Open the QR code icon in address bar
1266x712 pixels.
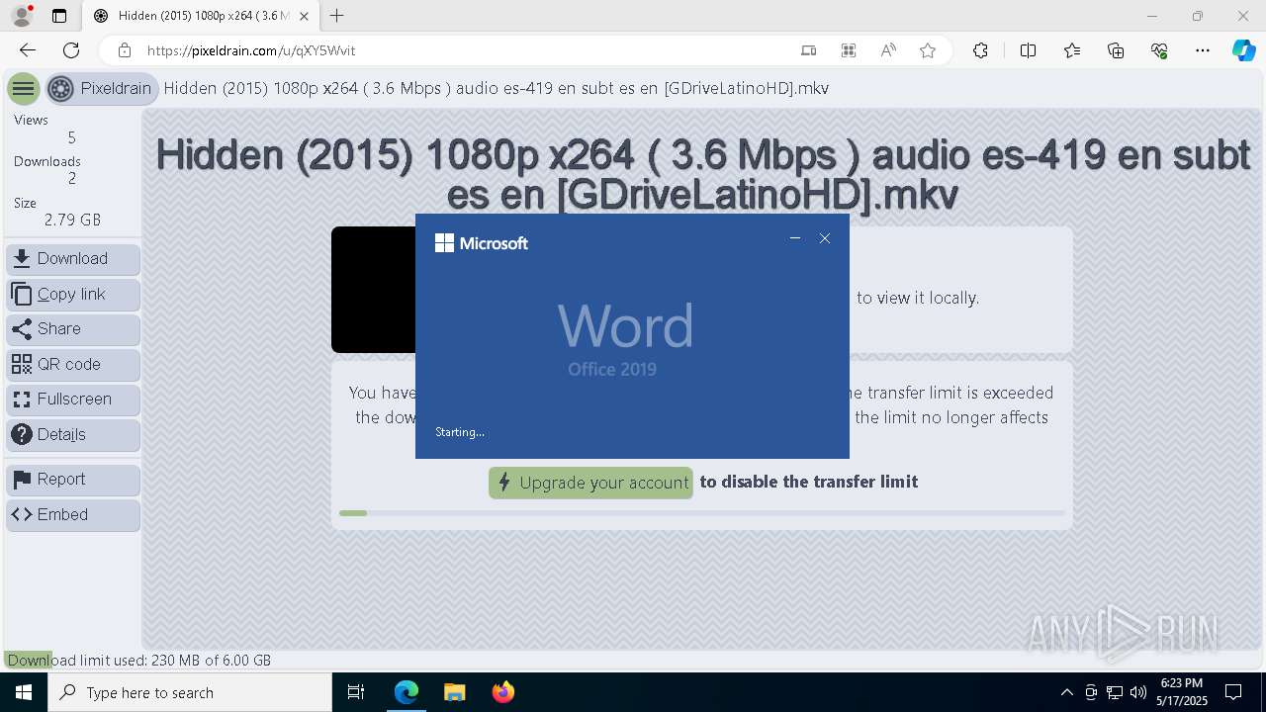pos(849,50)
